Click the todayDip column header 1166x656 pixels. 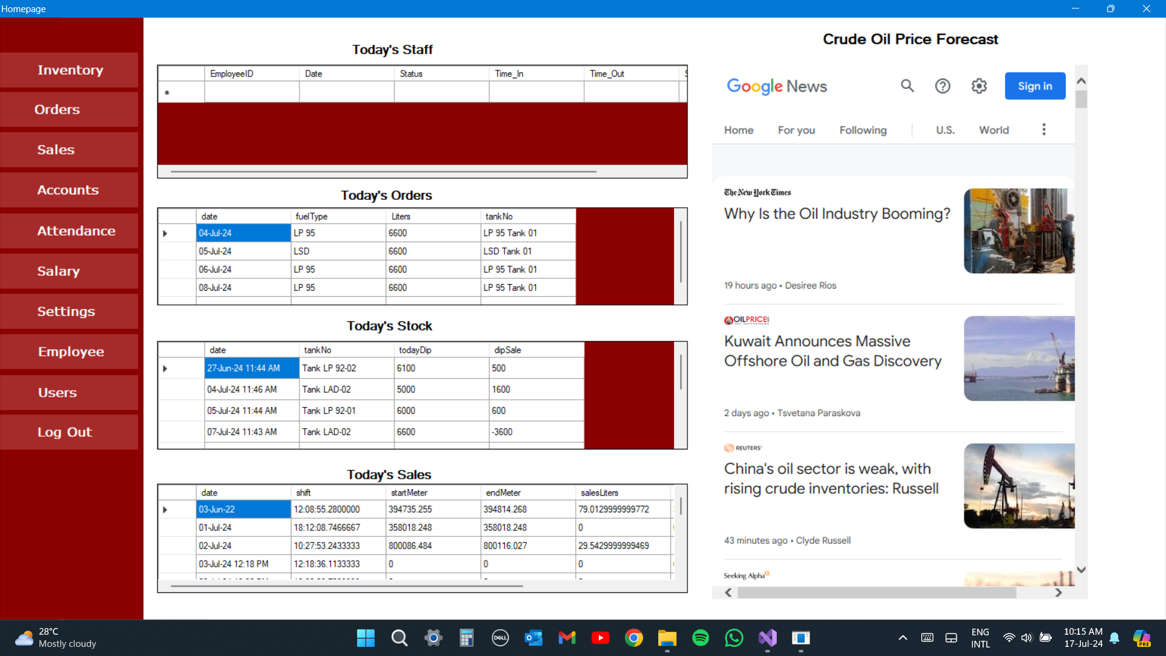(x=442, y=350)
